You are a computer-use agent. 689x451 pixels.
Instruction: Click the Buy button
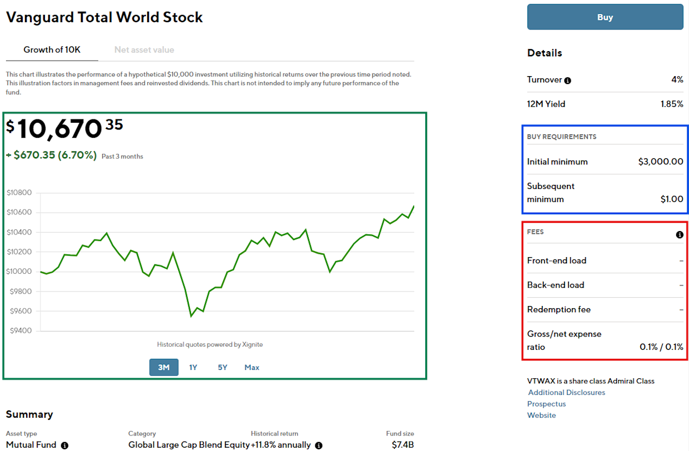point(605,17)
